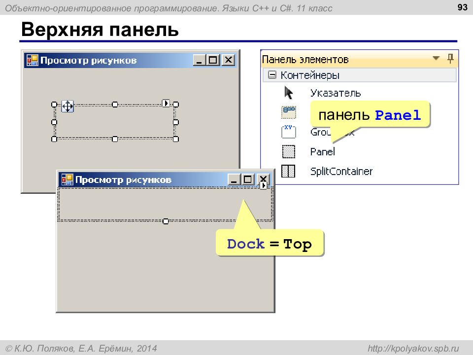The image size is (473, 355).
Task: Click bottom-right handle of selected panel
Action: (176, 139)
